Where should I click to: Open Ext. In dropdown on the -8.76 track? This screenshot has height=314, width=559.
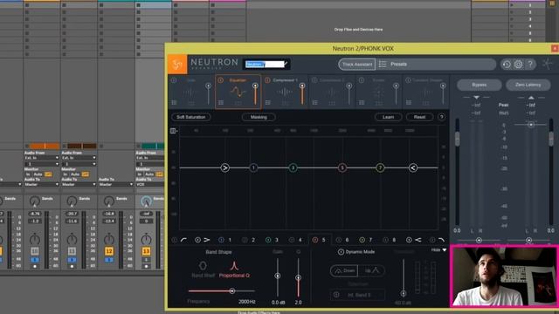[42, 158]
